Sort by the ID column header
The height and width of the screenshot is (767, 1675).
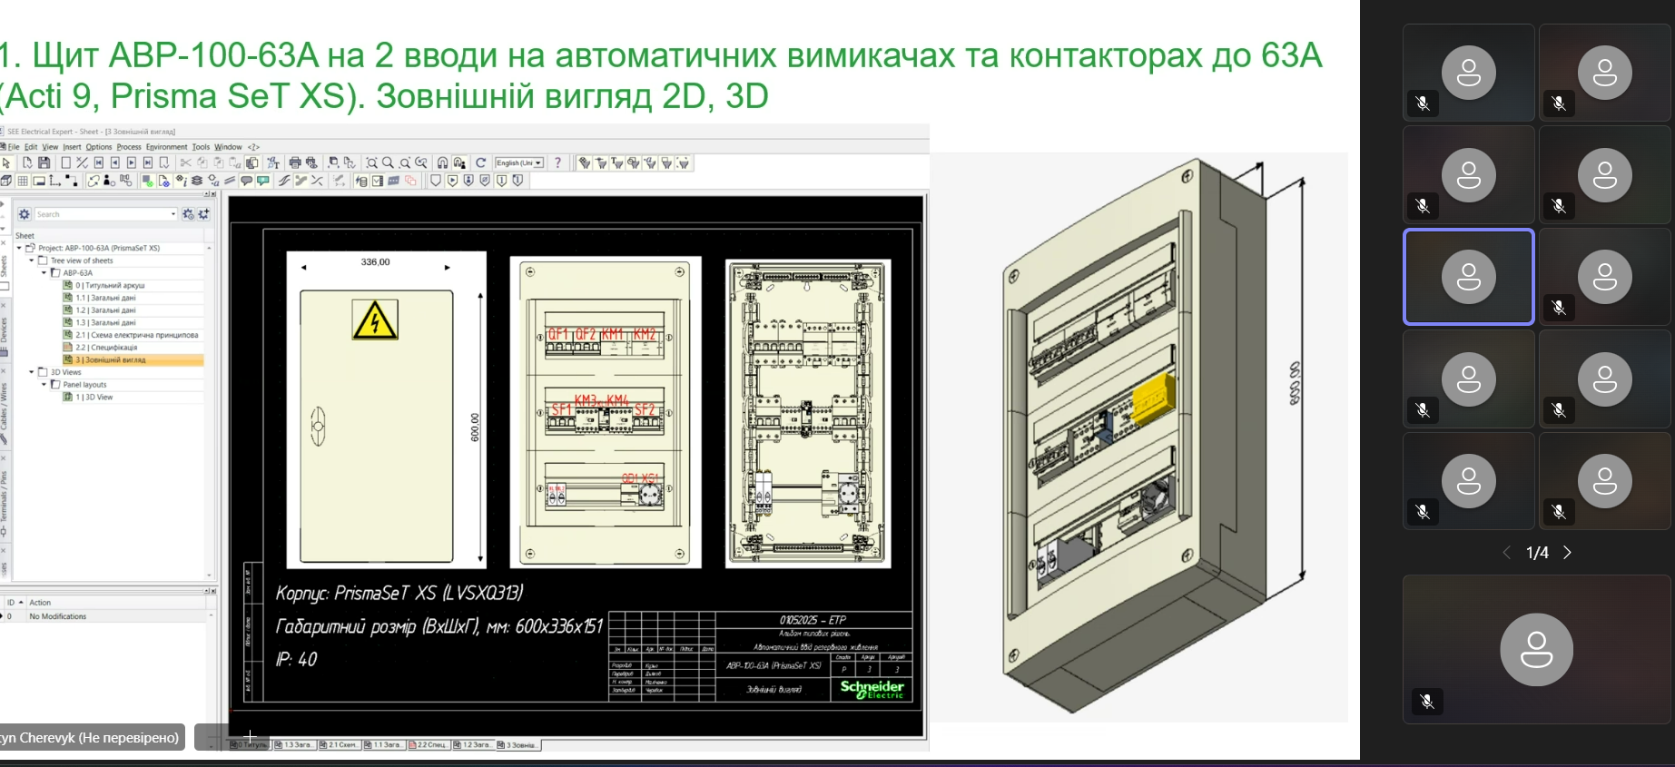[x=11, y=602]
